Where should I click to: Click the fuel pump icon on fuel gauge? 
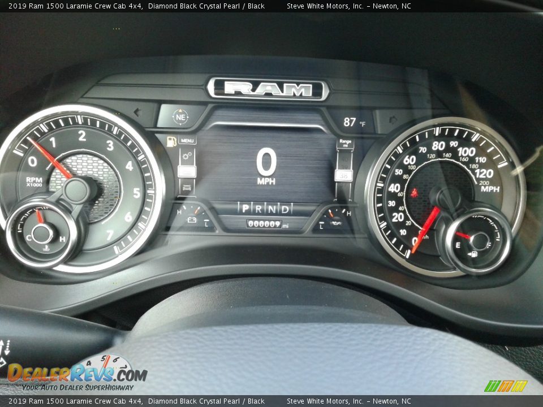click(x=473, y=254)
